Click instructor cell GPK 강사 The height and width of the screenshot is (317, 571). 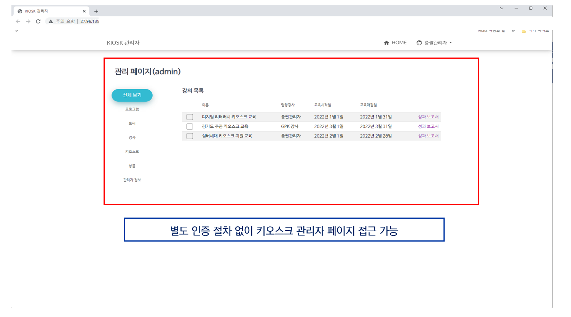[x=290, y=126]
